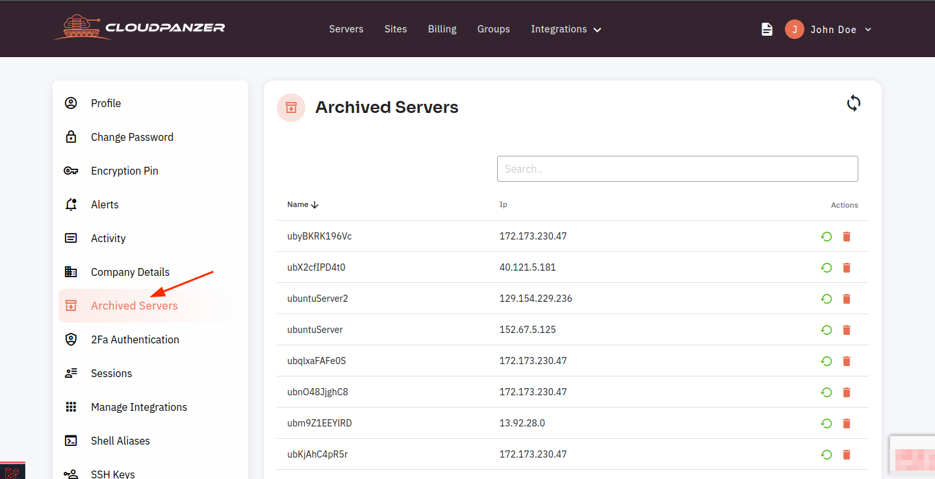
Task: Delete the ubX2cfIPD4t0 server
Action: [x=847, y=267]
